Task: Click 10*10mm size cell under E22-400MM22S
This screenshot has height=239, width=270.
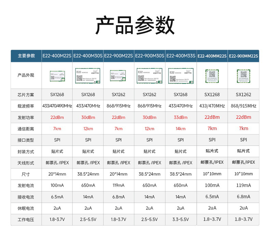Action: [x=212, y=174]
